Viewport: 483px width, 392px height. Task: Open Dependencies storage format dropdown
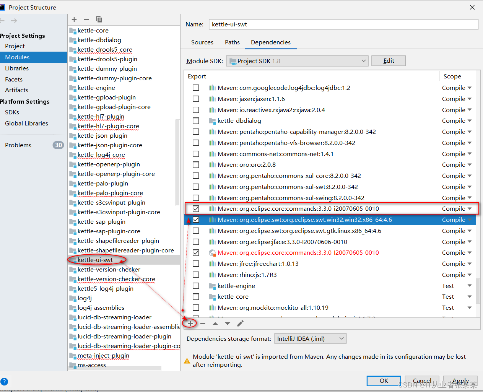(x=310, y=339)
